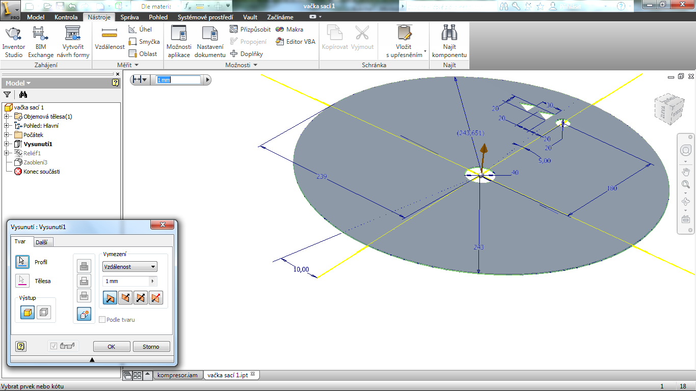The height and width of the screenshot is (391, 696).
Task: Open Pohled ribbon tab
Action: click(158, 17)
